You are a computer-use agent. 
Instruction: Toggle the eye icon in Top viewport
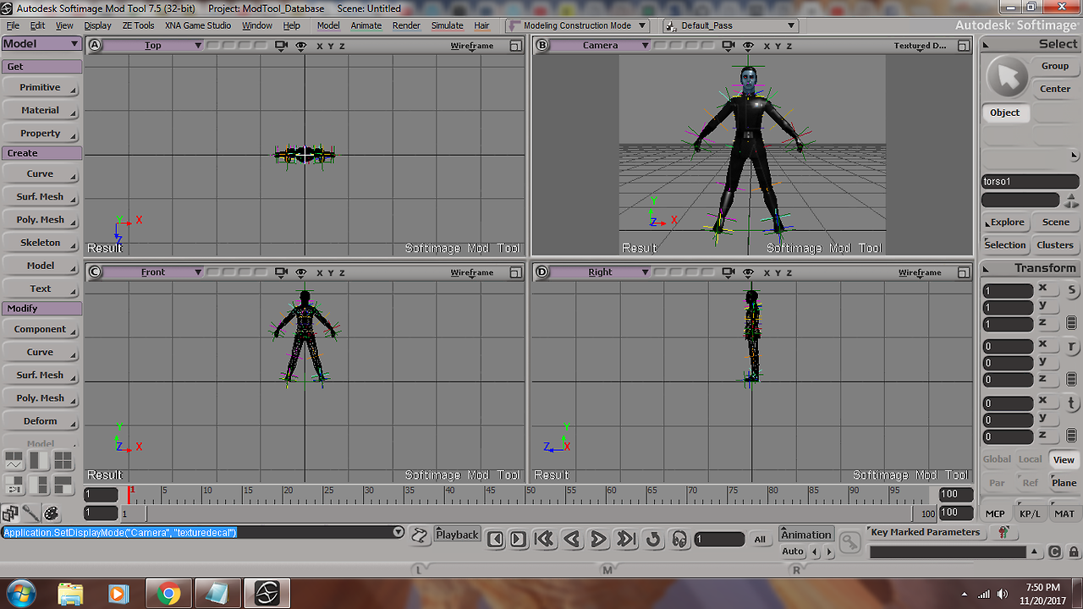click(x=301, y=46)
